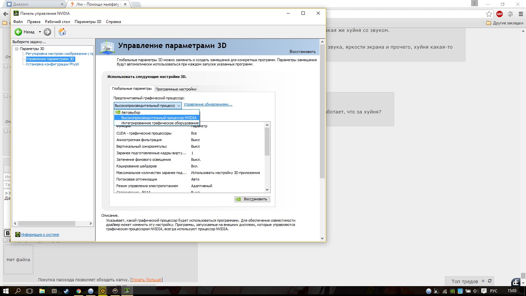
Task: Open the Chrome menu hamburger icon
Action: click(521, 14)
